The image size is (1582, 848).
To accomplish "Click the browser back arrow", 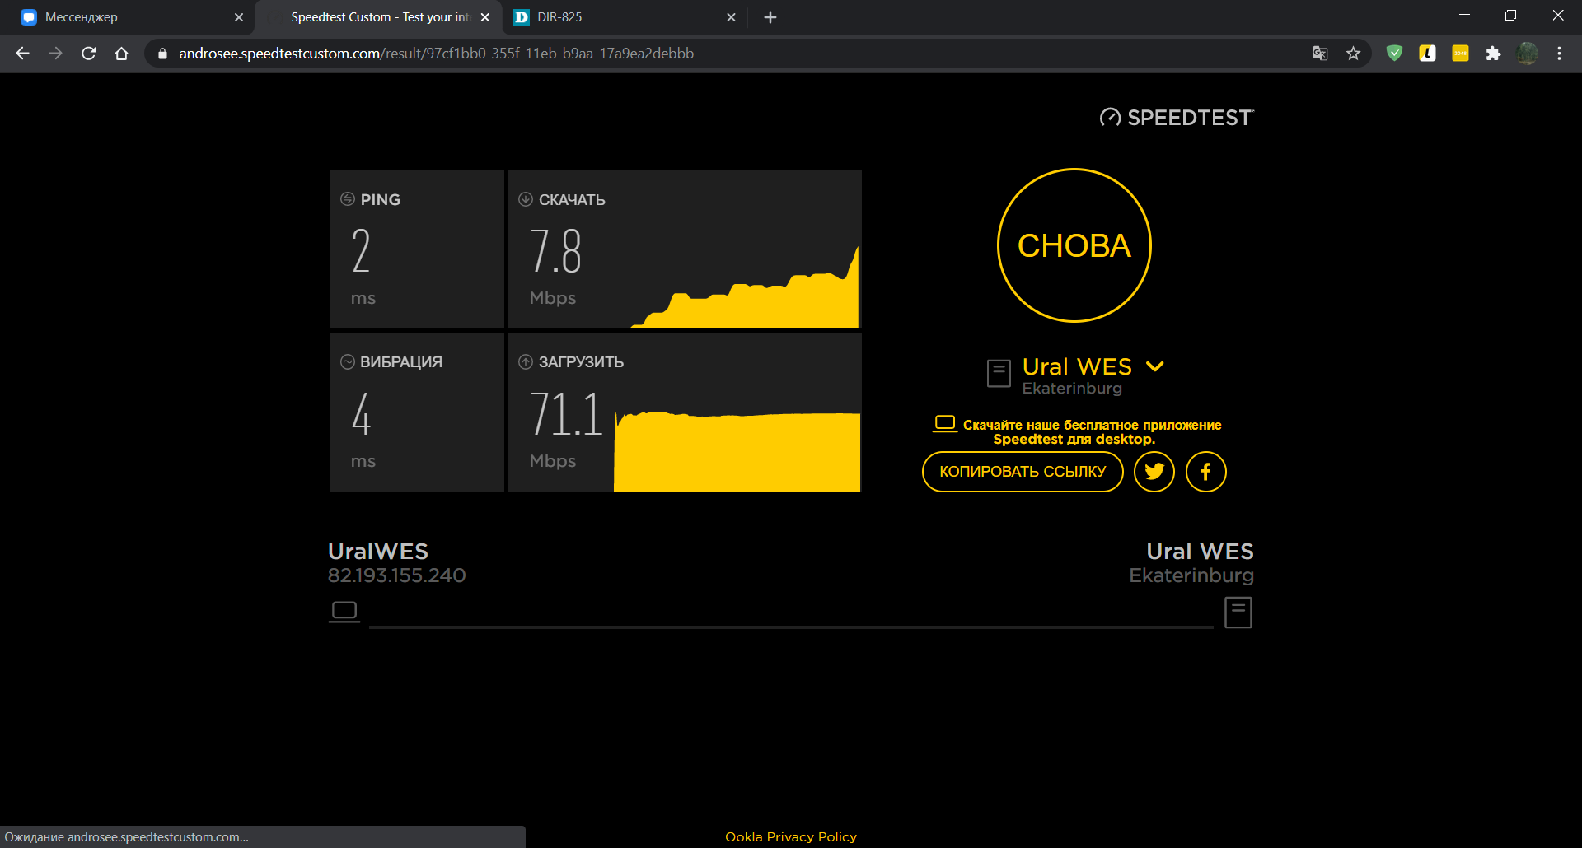I will coord(22,54).
